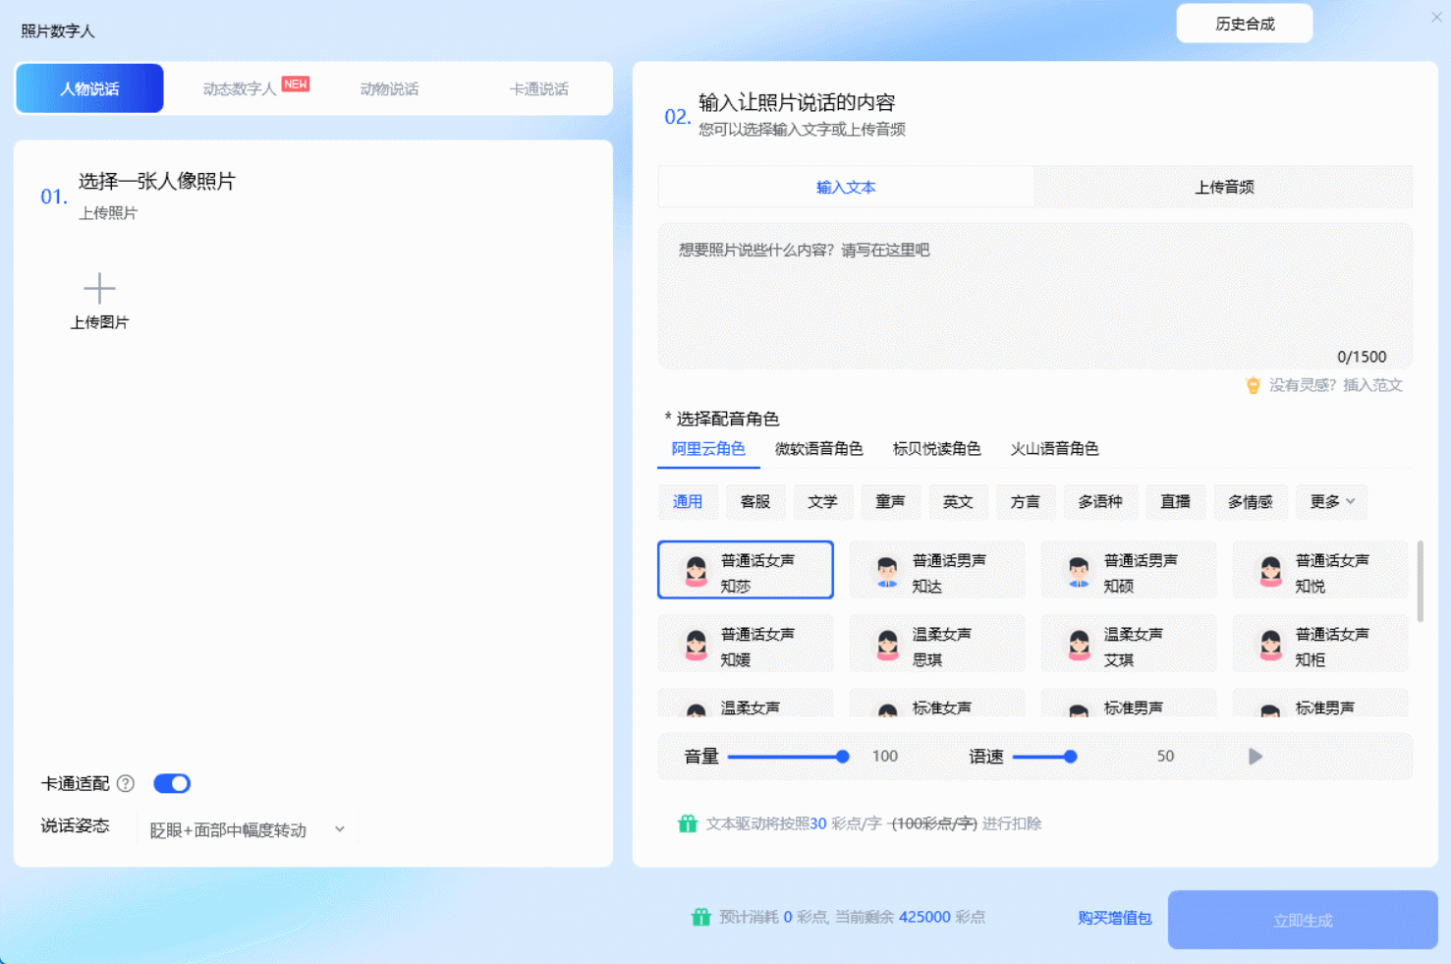Viewport: 1451px width, 964px height.
Task: Select gentle female voice 思琪
Action: (x=936, y=644)
